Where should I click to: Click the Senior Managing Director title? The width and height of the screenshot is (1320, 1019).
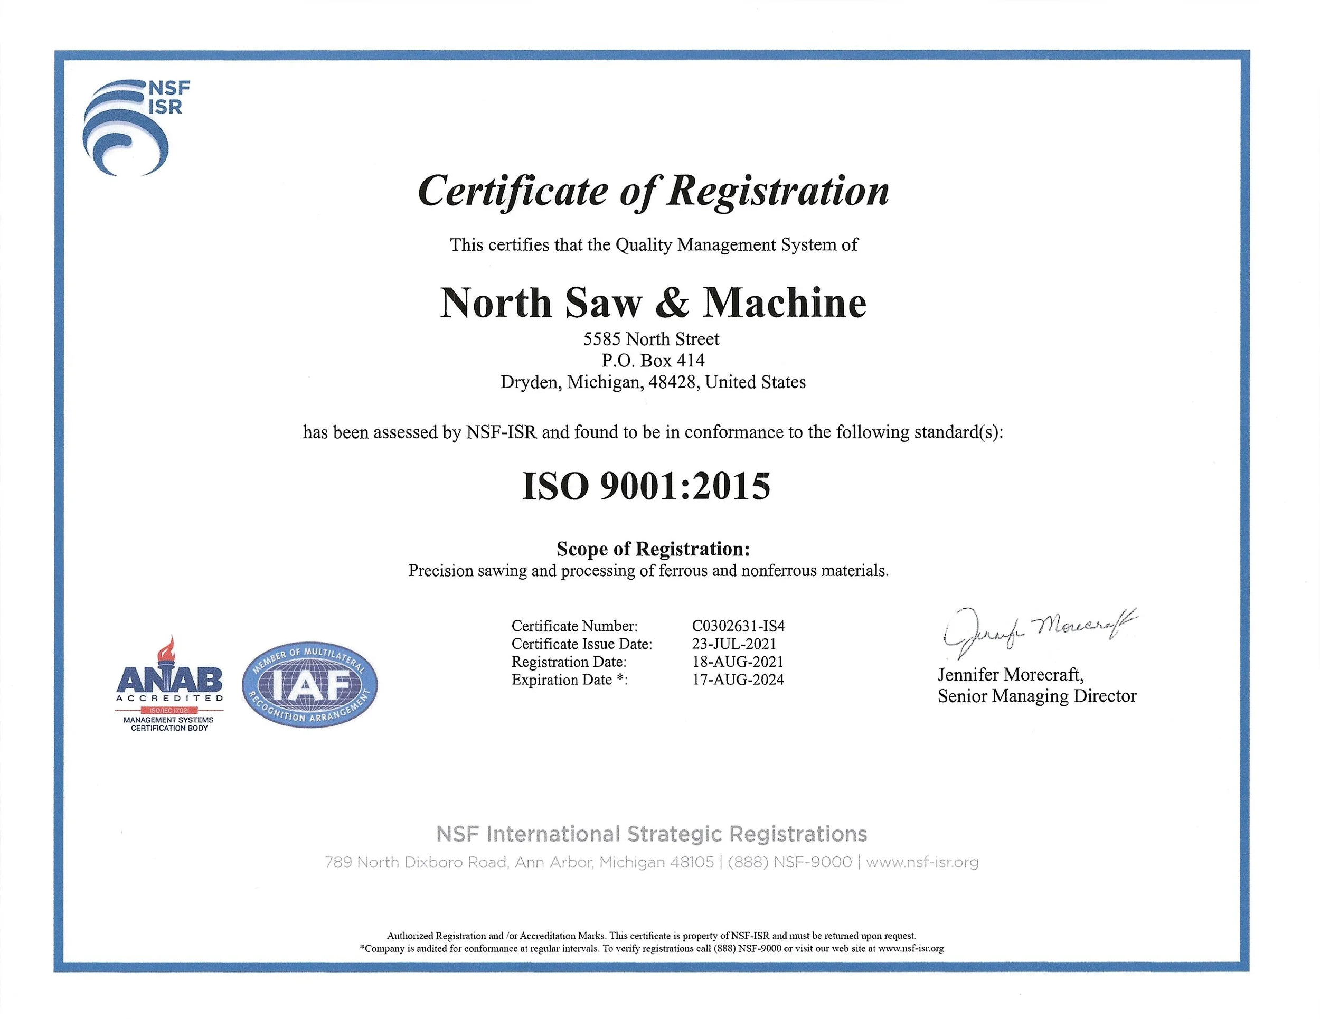(1036, 696)
